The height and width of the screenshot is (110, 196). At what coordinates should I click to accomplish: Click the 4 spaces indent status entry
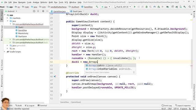(184, 109)
